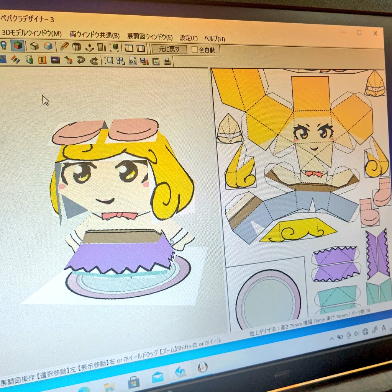Open File Explorer from the taskbar

[x=109, y=387]
